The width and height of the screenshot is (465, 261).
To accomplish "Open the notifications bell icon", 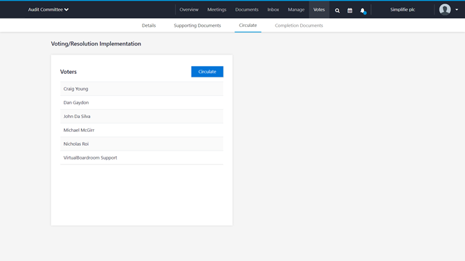I will click(x=363, y=10).
